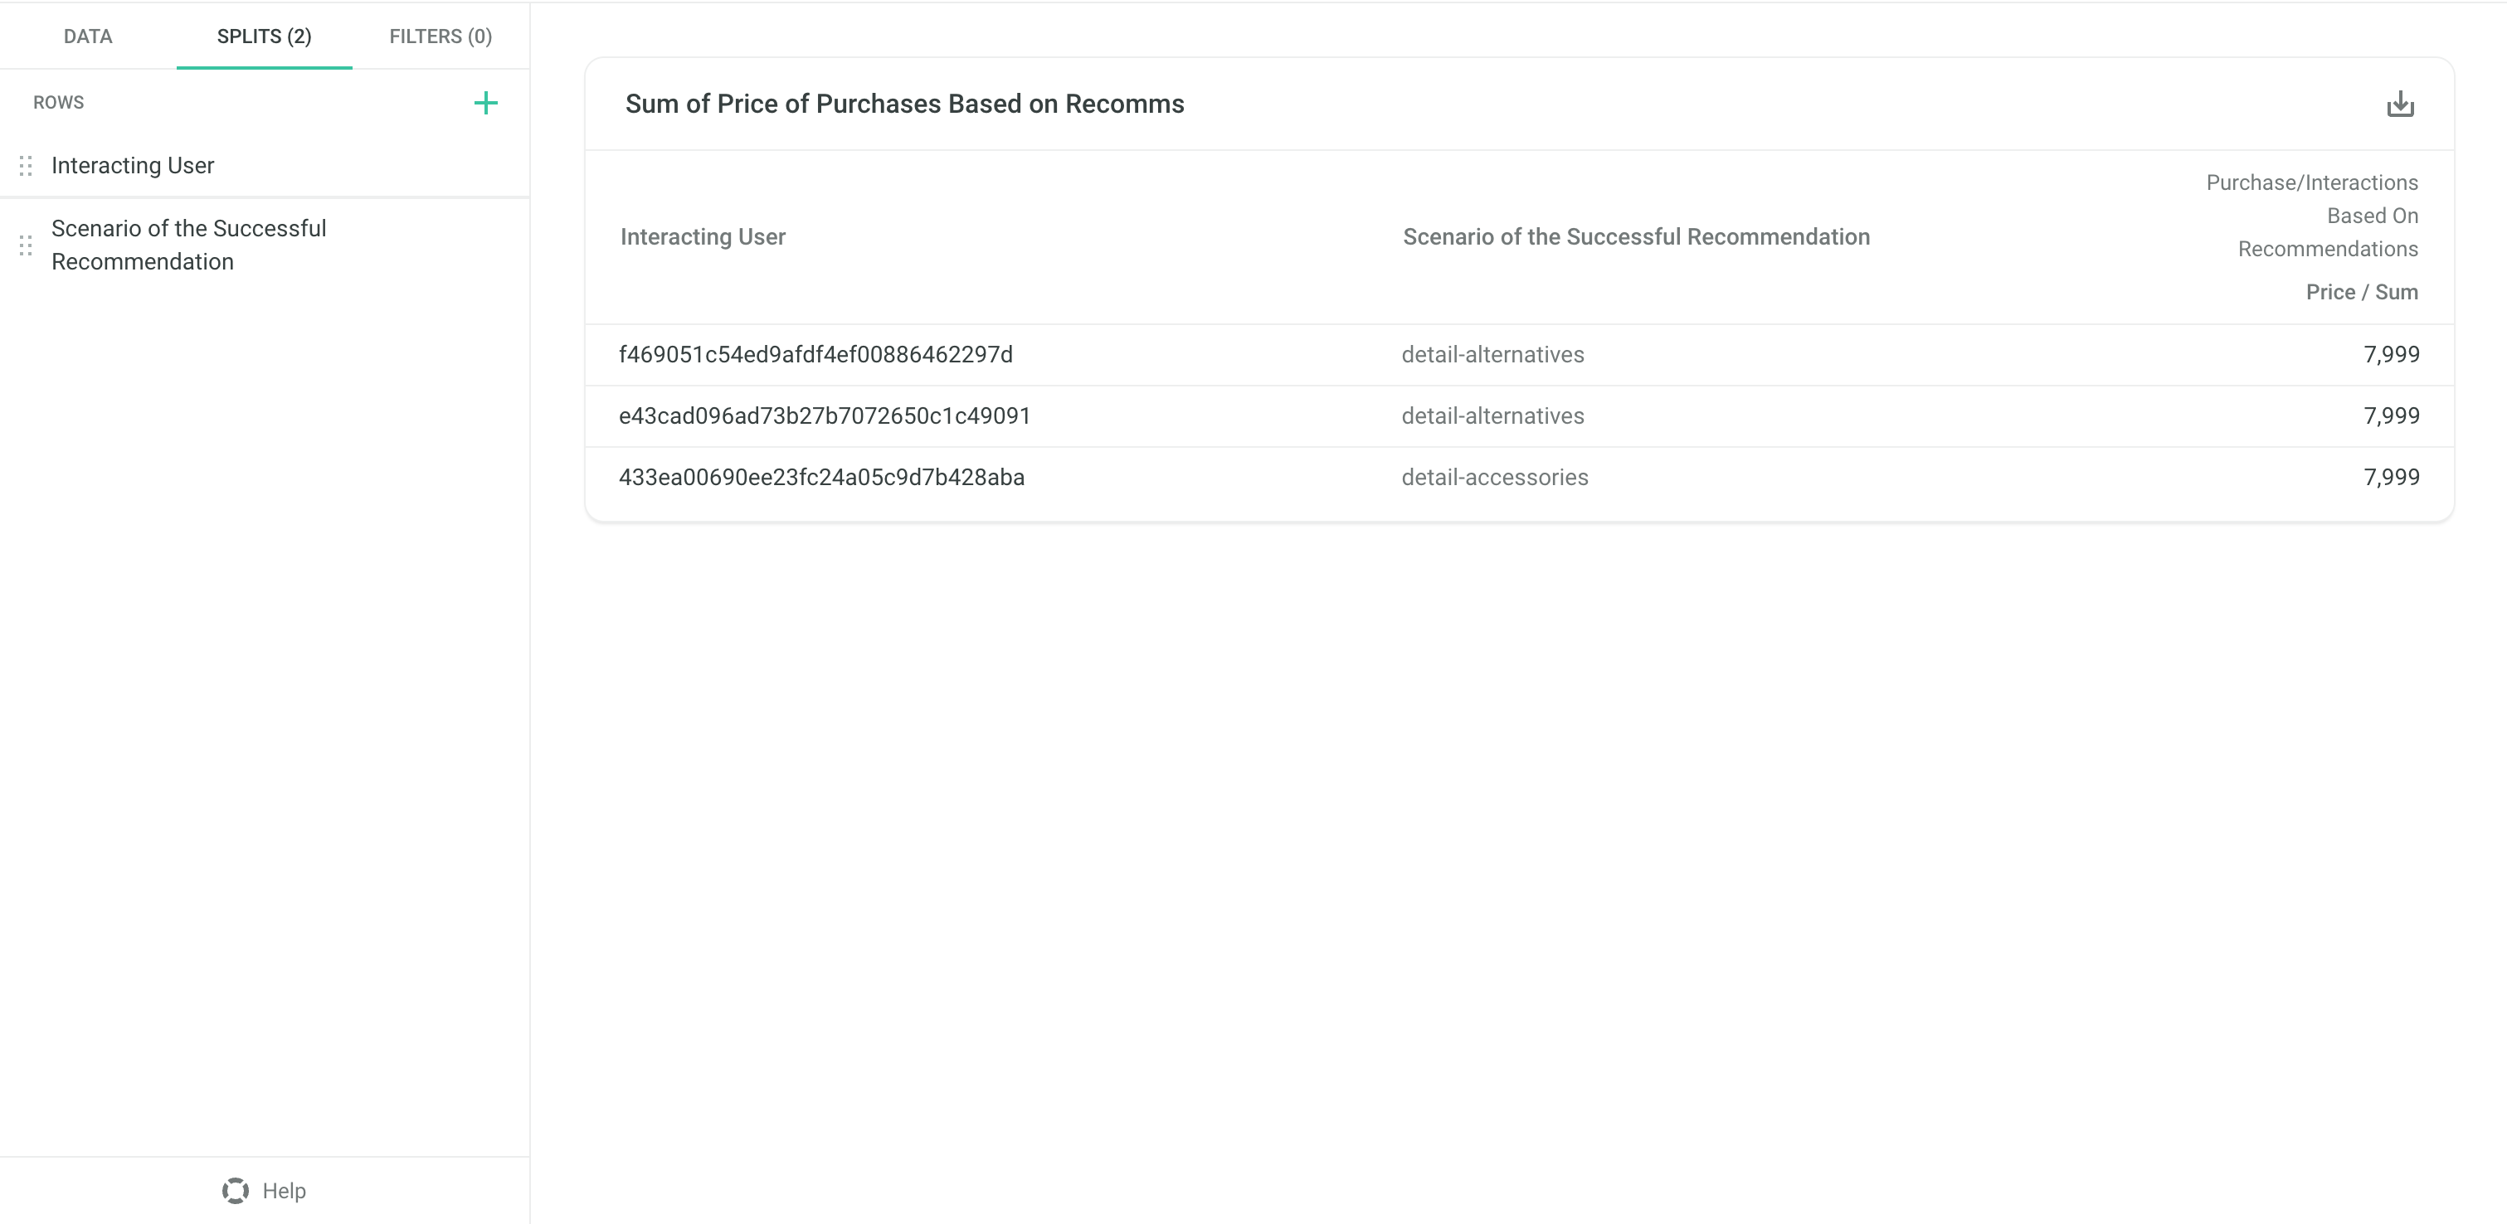Click the Interacting User column header
Viewport: 2507px width, 1224px height.
[x=703, y=236]
